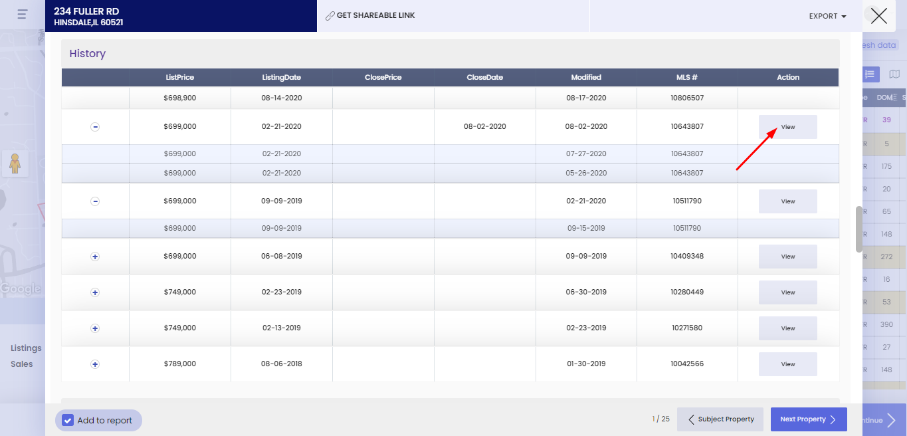
Task: Click the link icon beside Get Shareable Link
Action: coord(330,16)
